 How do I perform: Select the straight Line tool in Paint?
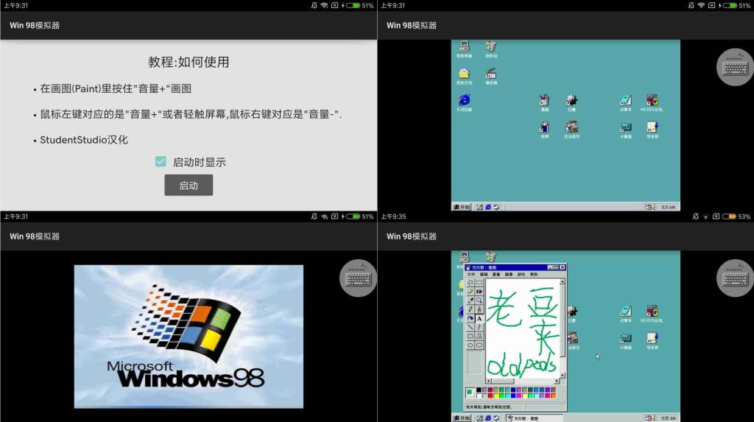click(471, 327)
